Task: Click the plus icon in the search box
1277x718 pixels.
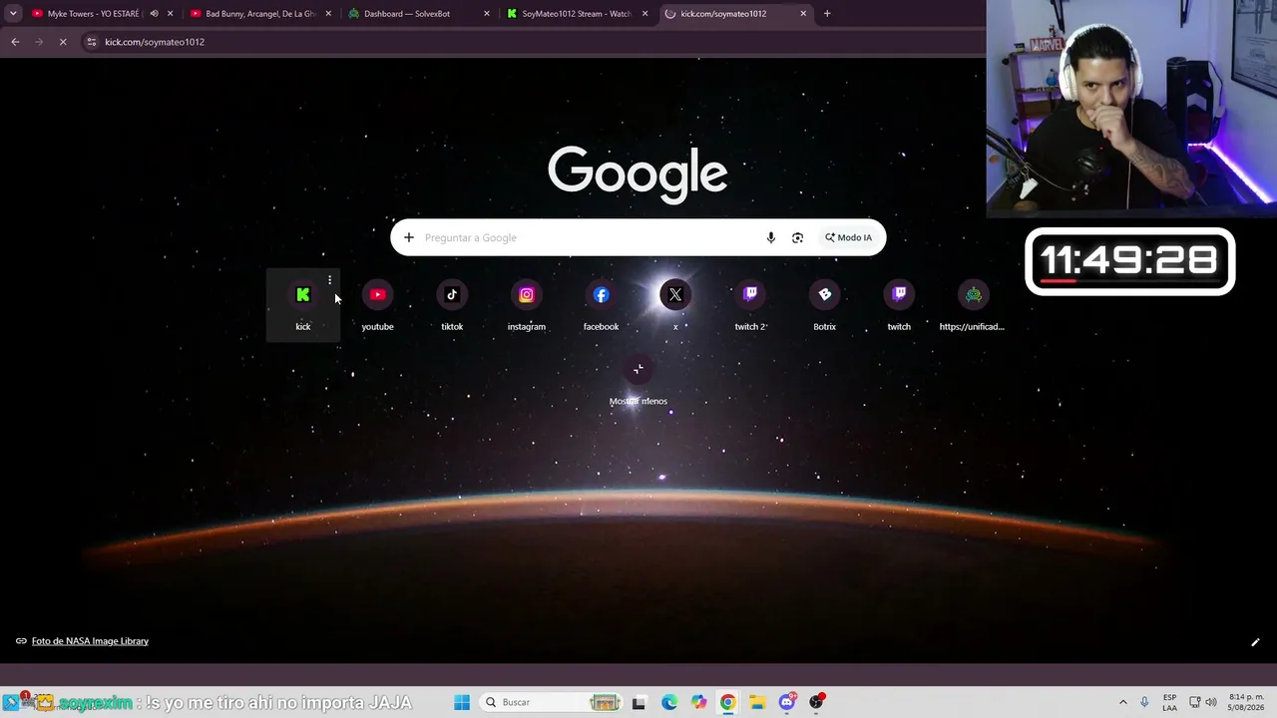Action: click(409, 237)
